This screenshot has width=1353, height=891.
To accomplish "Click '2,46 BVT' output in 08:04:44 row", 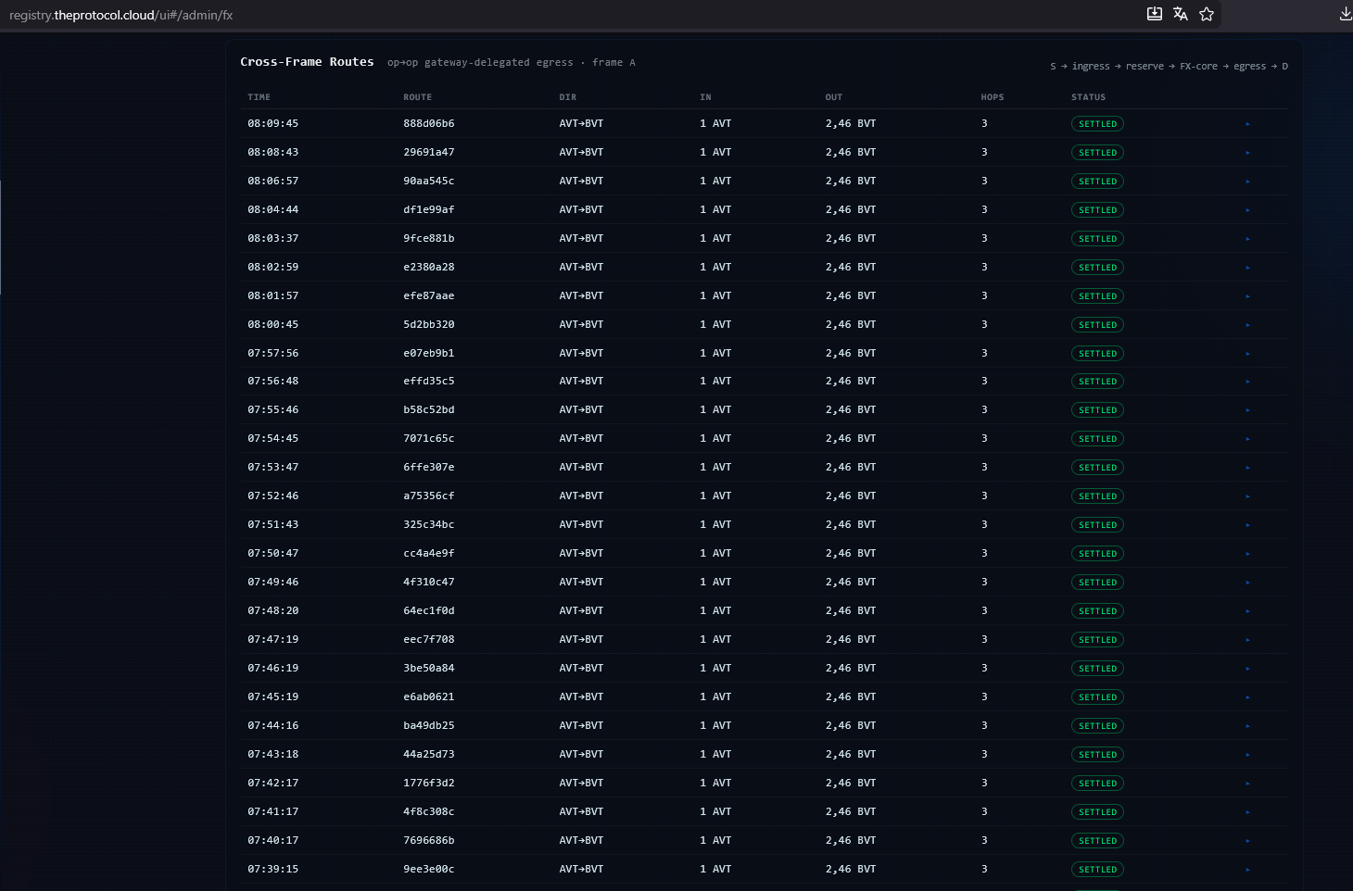I will [x=851, y=210].
